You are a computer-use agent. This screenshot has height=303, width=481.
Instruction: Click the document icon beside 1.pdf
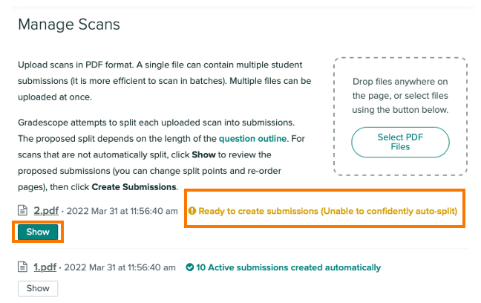(22, 267)
